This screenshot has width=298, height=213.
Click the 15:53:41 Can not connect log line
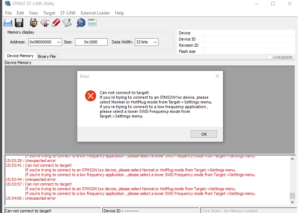[x=39, y=165]
